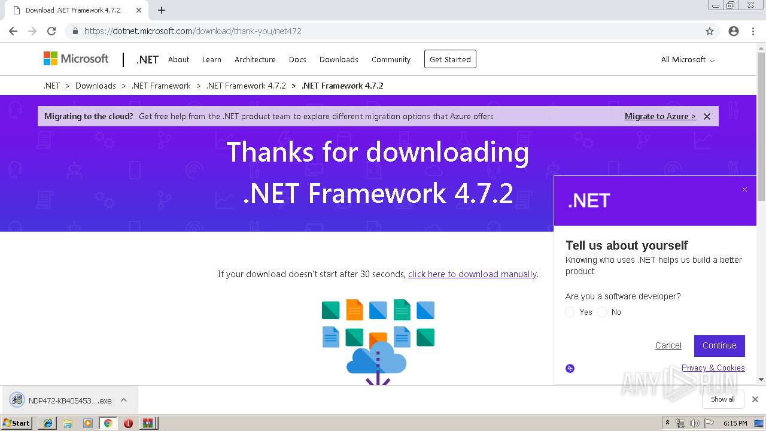Click the browser forward arrow
766x431 pixels.
point(32,31)
